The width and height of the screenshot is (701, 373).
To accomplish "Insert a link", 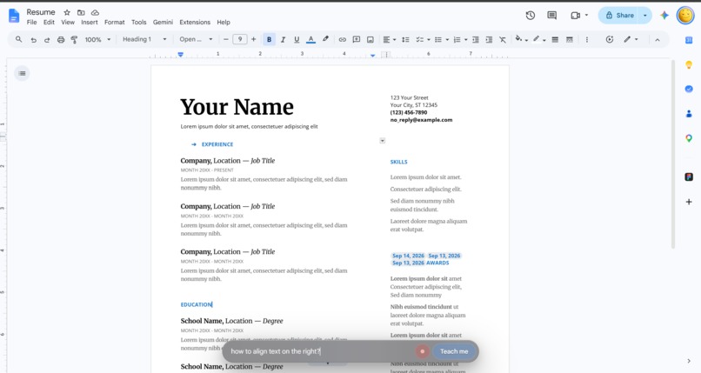I will [342, 40].
